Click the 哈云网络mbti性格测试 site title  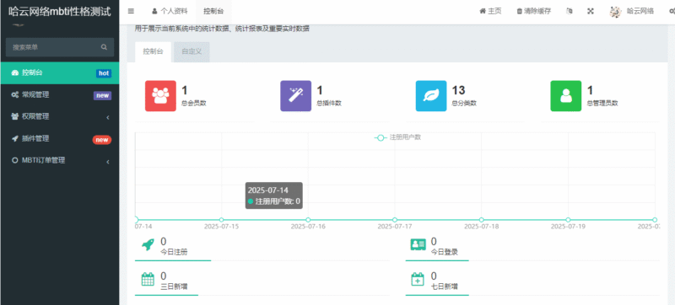click(x=59, y=12)
